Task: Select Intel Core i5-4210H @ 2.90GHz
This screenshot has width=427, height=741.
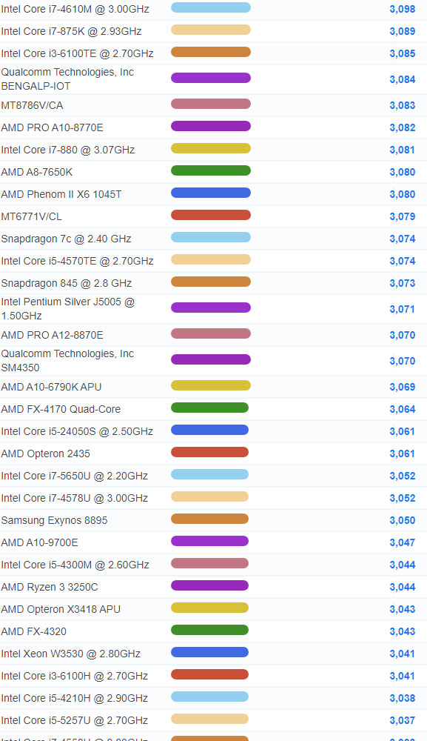Action: click(75, 698)
